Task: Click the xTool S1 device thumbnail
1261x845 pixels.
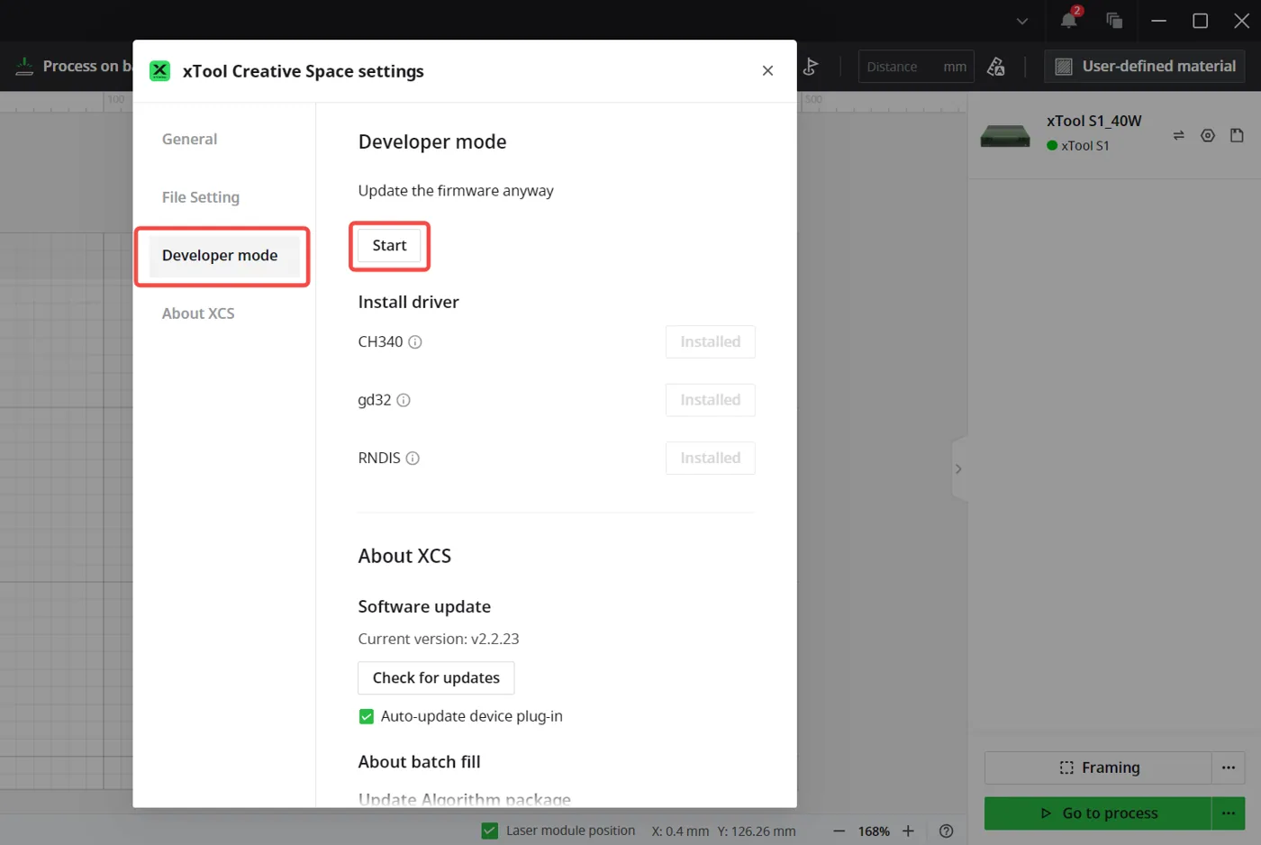Action: [1004, 135]
